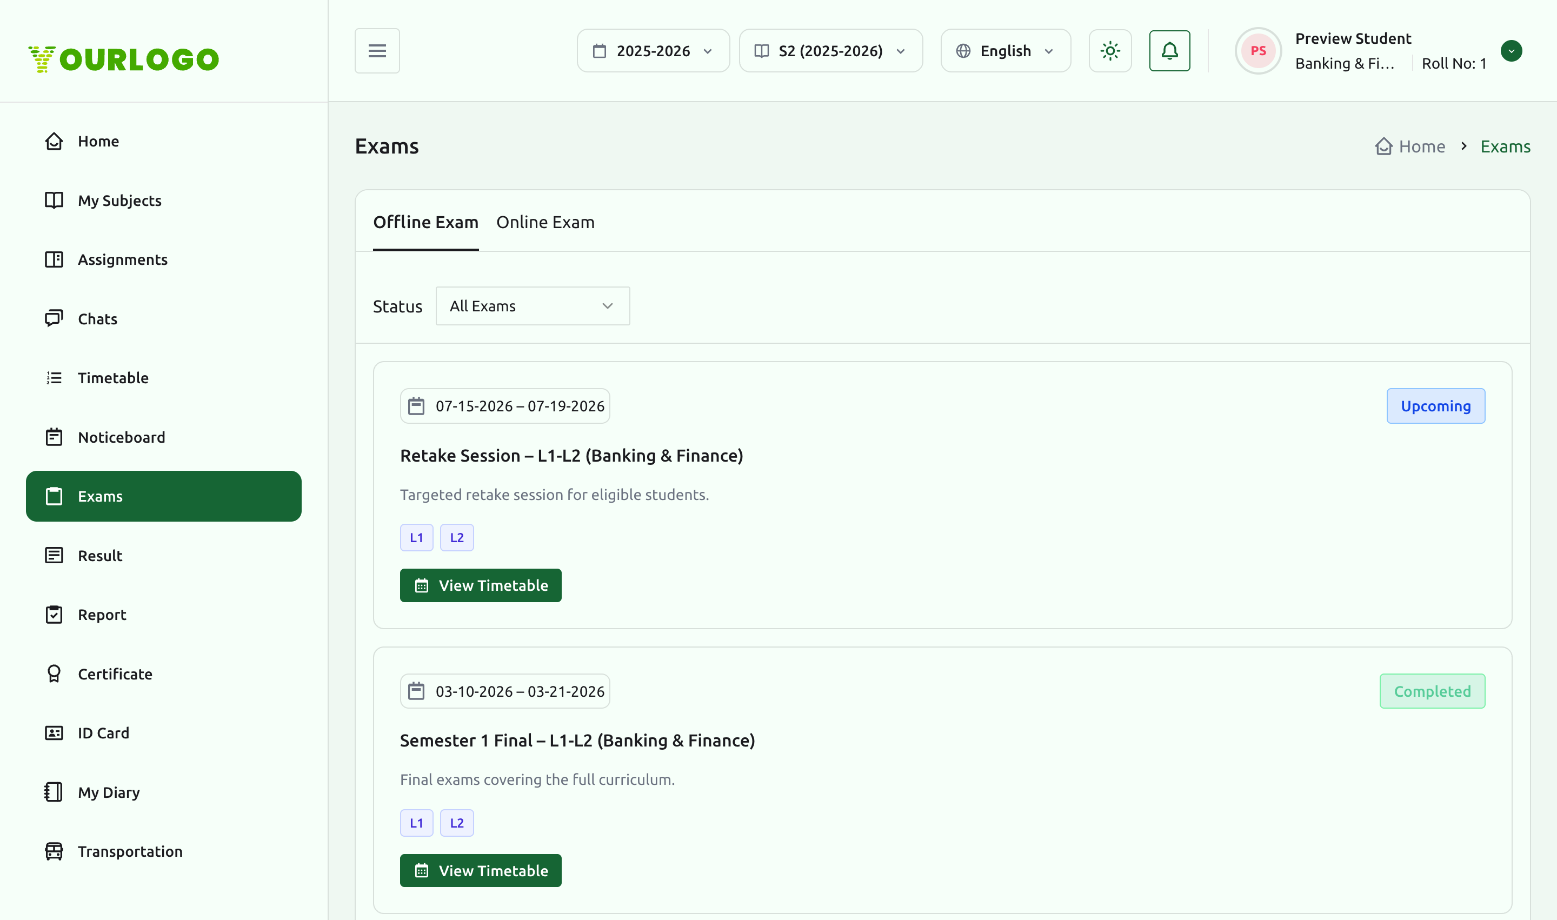Click the Home house icon in sidebar
The image size is (1557, 920).
tap(54, 141)
